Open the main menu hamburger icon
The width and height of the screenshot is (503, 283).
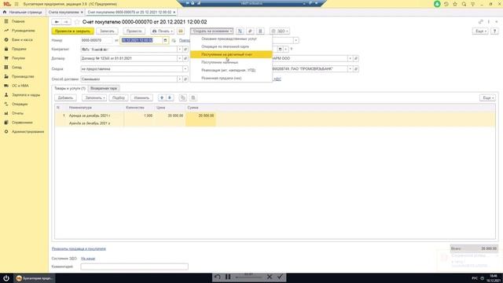click(x=17, y=4)
